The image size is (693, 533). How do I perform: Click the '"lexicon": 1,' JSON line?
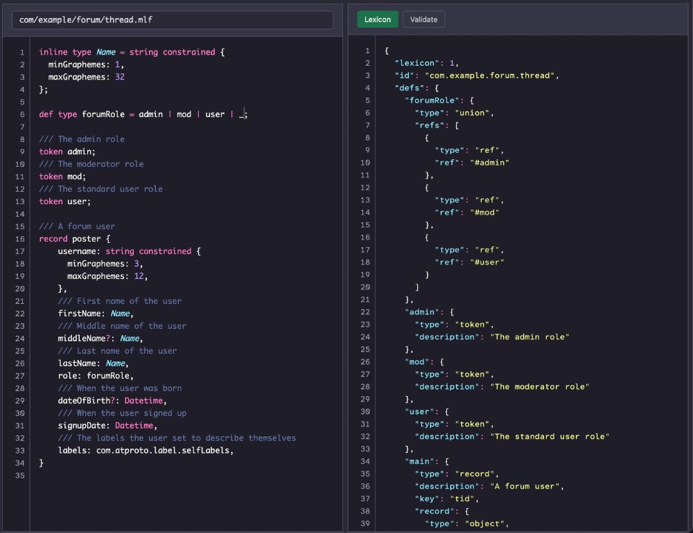click(426, 63)
